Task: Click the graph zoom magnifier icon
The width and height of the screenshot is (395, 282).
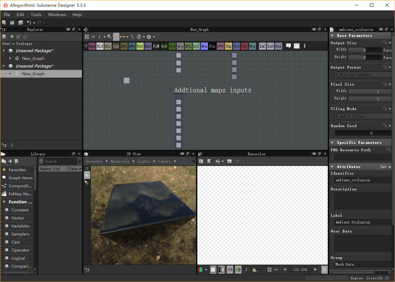Action: (x=109, y=37)
